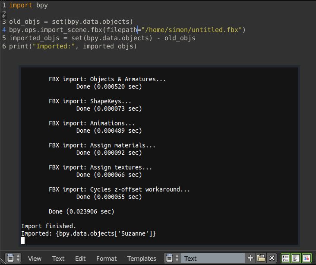Click the terminal cursor block
Image resolution: width=316 pixels, height=265 pixels.
23,241
